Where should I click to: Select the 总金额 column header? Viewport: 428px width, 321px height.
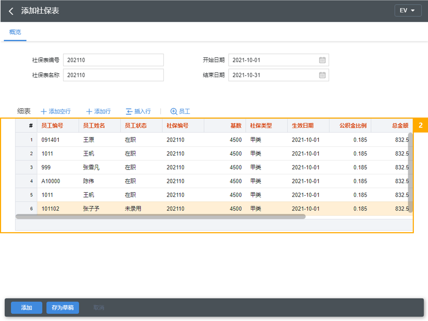point(392,126)
